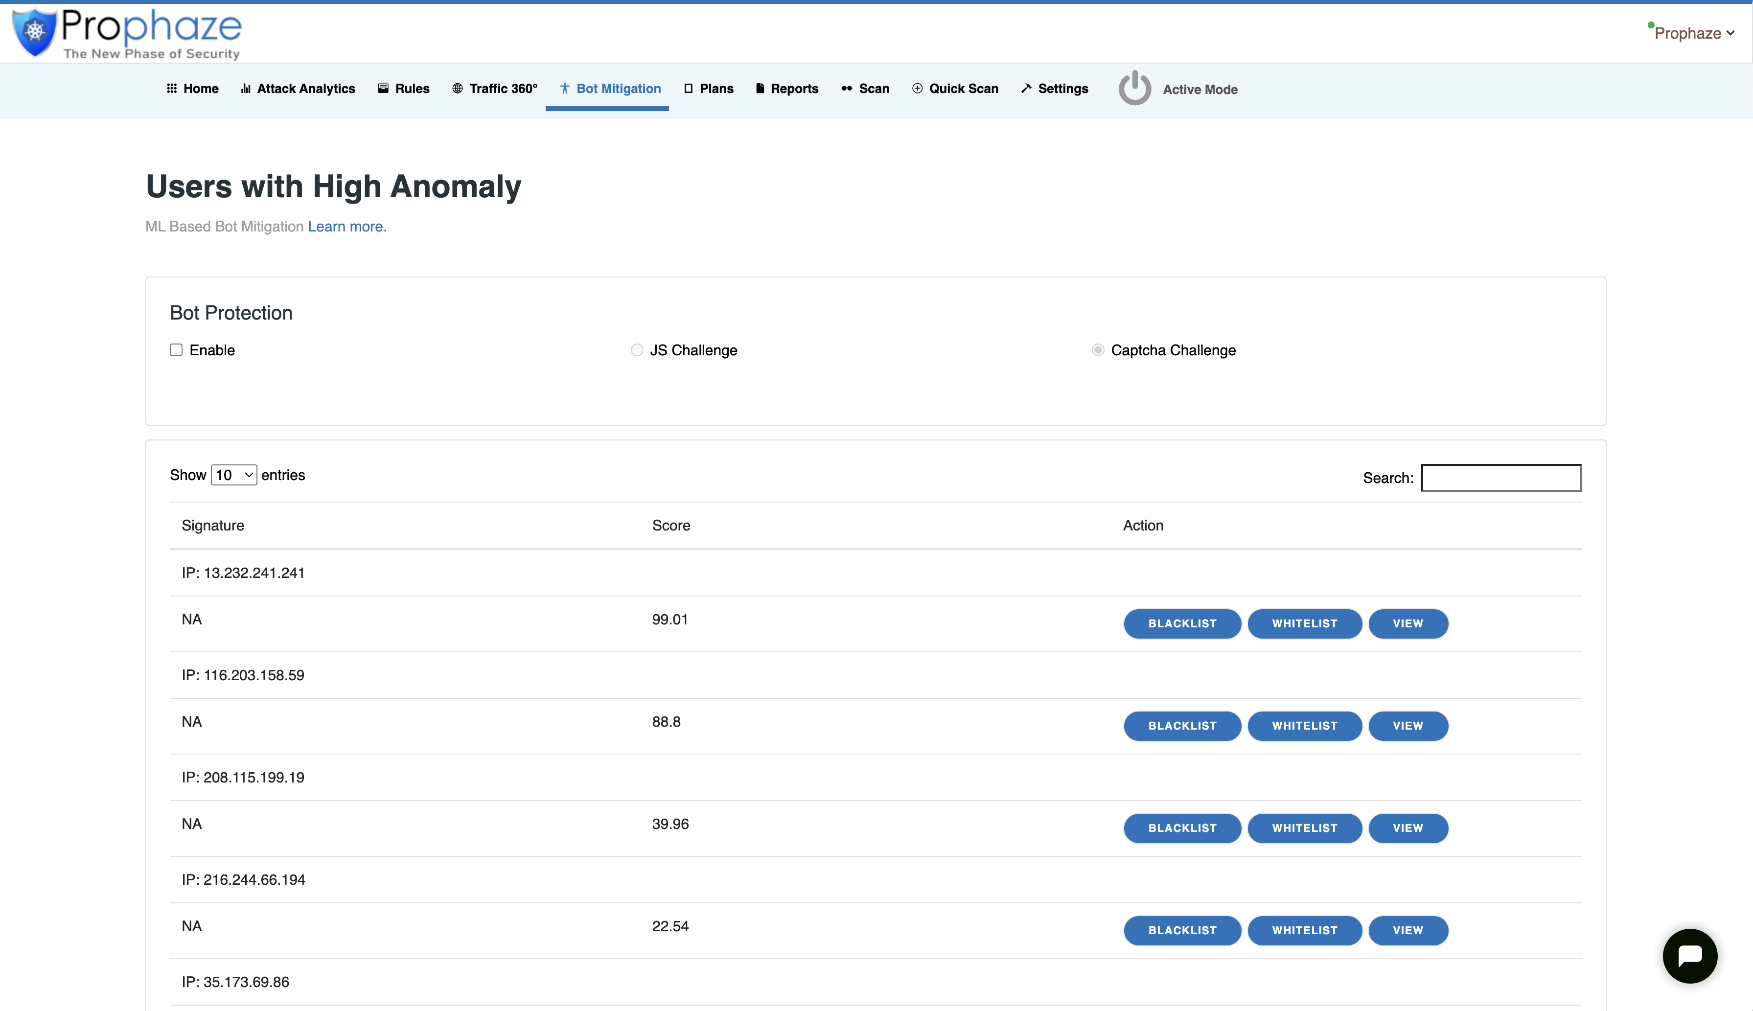Enable the Bot Protection checkbox
The height and width of the screenshot is (1011, 1753).
176,350
